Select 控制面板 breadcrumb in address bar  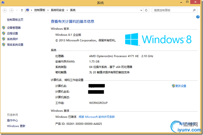[40, 10]
